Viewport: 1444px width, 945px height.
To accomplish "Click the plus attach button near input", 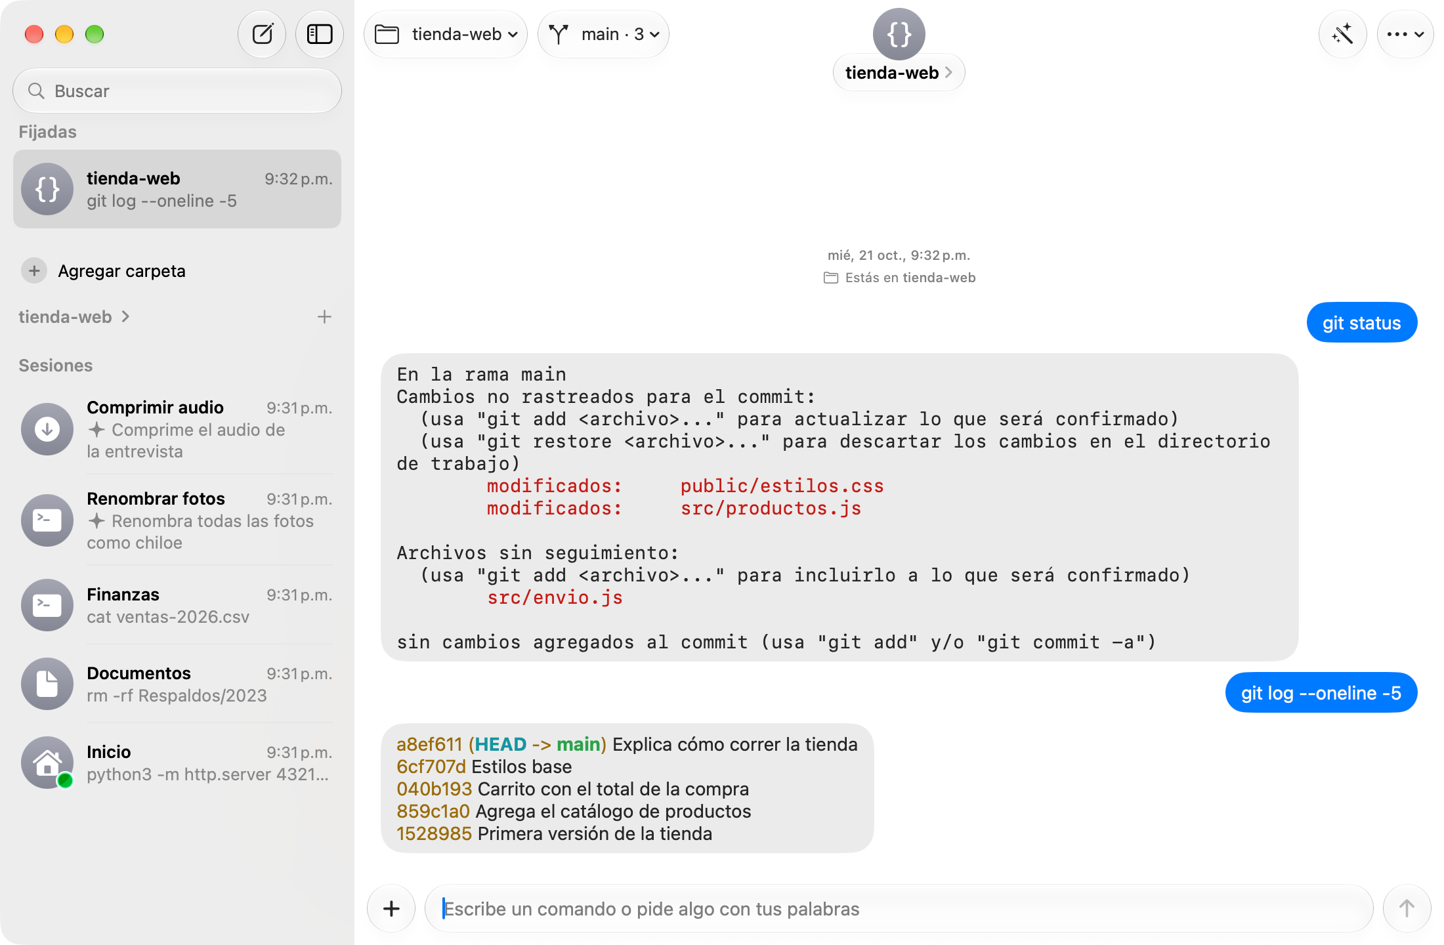I will pos(391,908).
